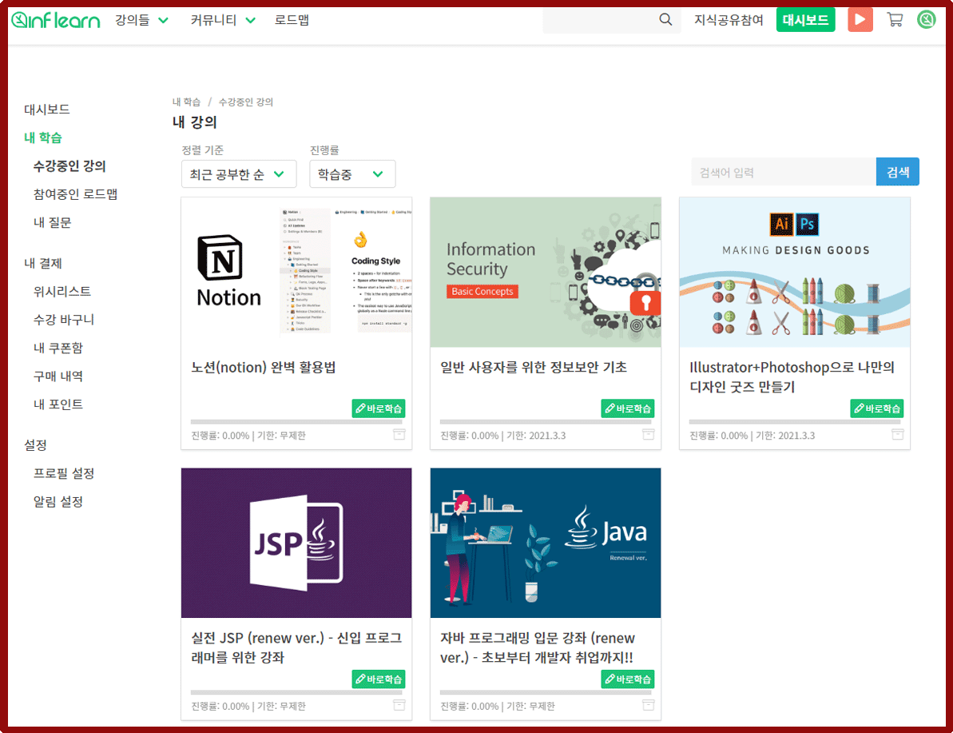The width and height of the screenshot is (953, 733).
Task: Click 일반 사용자를 위한 정보보안 기초 title
Action: pos(533,368)
